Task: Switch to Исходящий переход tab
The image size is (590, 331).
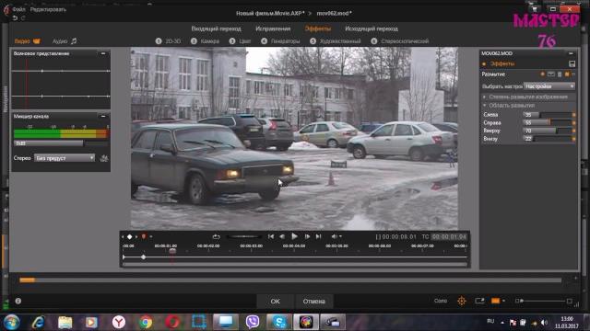Action: [x=372, y=29]
